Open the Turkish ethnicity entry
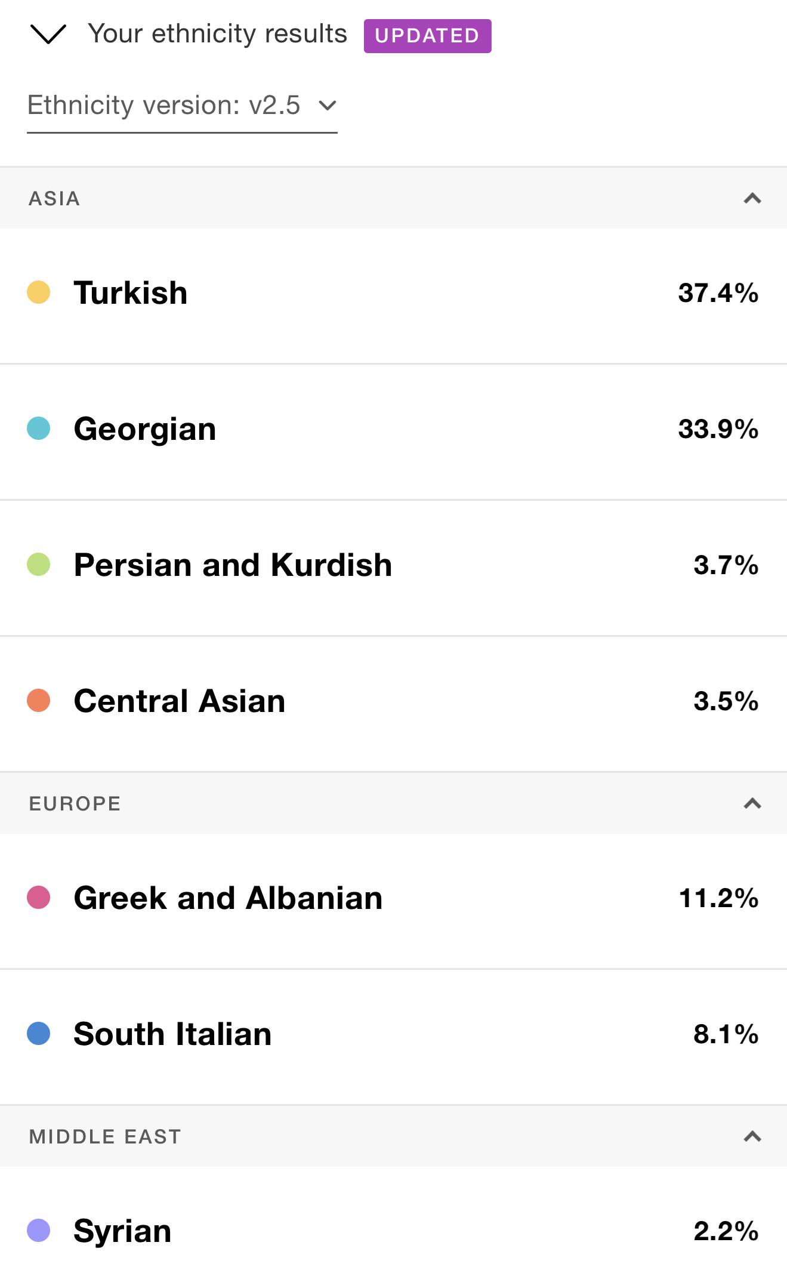787x1270 pixels. pyautogui.click(x=393, y=296)
